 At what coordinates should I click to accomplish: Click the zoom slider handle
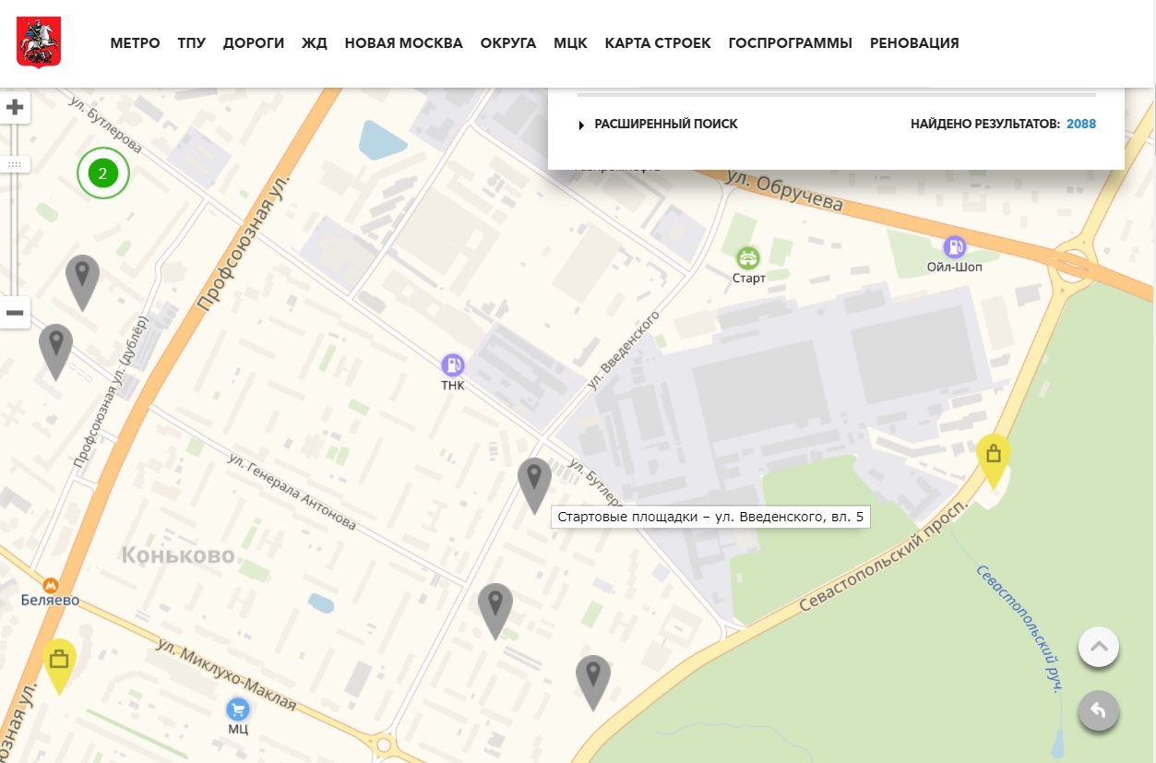point(15,164)
